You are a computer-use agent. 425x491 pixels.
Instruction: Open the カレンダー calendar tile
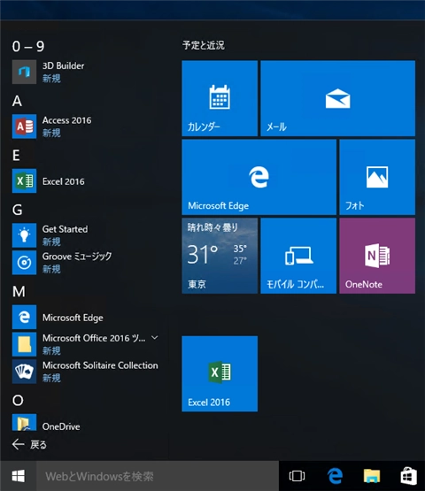(x=220, y=98)
